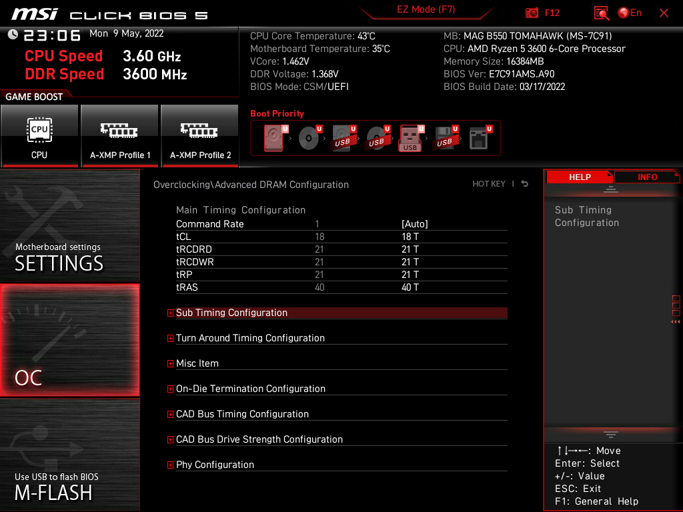Click the help panel bottom collapse handle
The image size is (683, 512).
point(611,434)
